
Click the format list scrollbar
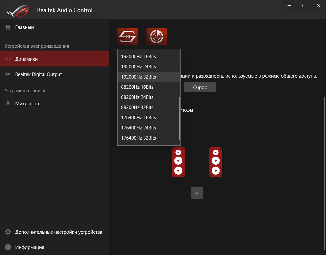180,119
